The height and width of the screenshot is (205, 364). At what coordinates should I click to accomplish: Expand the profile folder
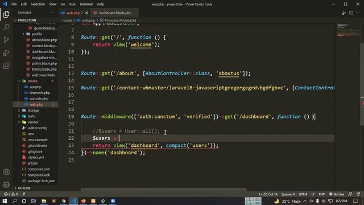[37, 34]
